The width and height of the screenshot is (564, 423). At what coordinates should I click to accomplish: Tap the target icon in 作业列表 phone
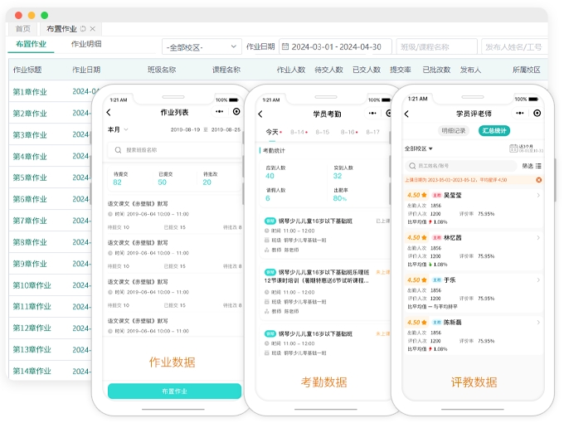236,111
